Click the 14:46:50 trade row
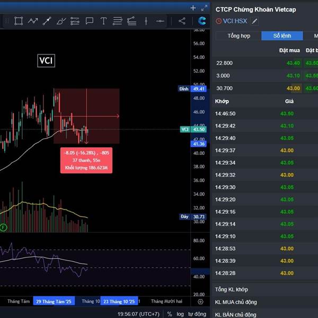The image size is (318, 318). tap(265, 113)
